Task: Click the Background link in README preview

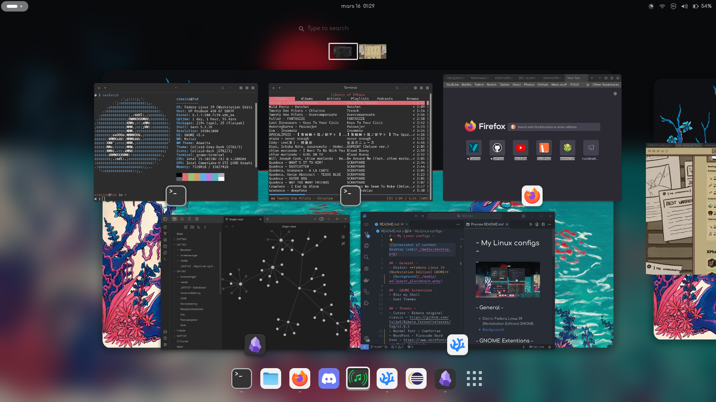Action: click(493, 329)
